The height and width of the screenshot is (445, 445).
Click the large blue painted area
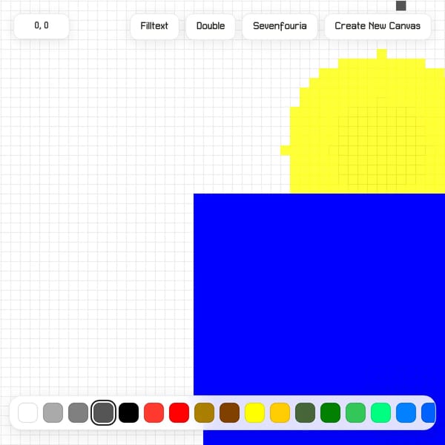click(319, 294)
